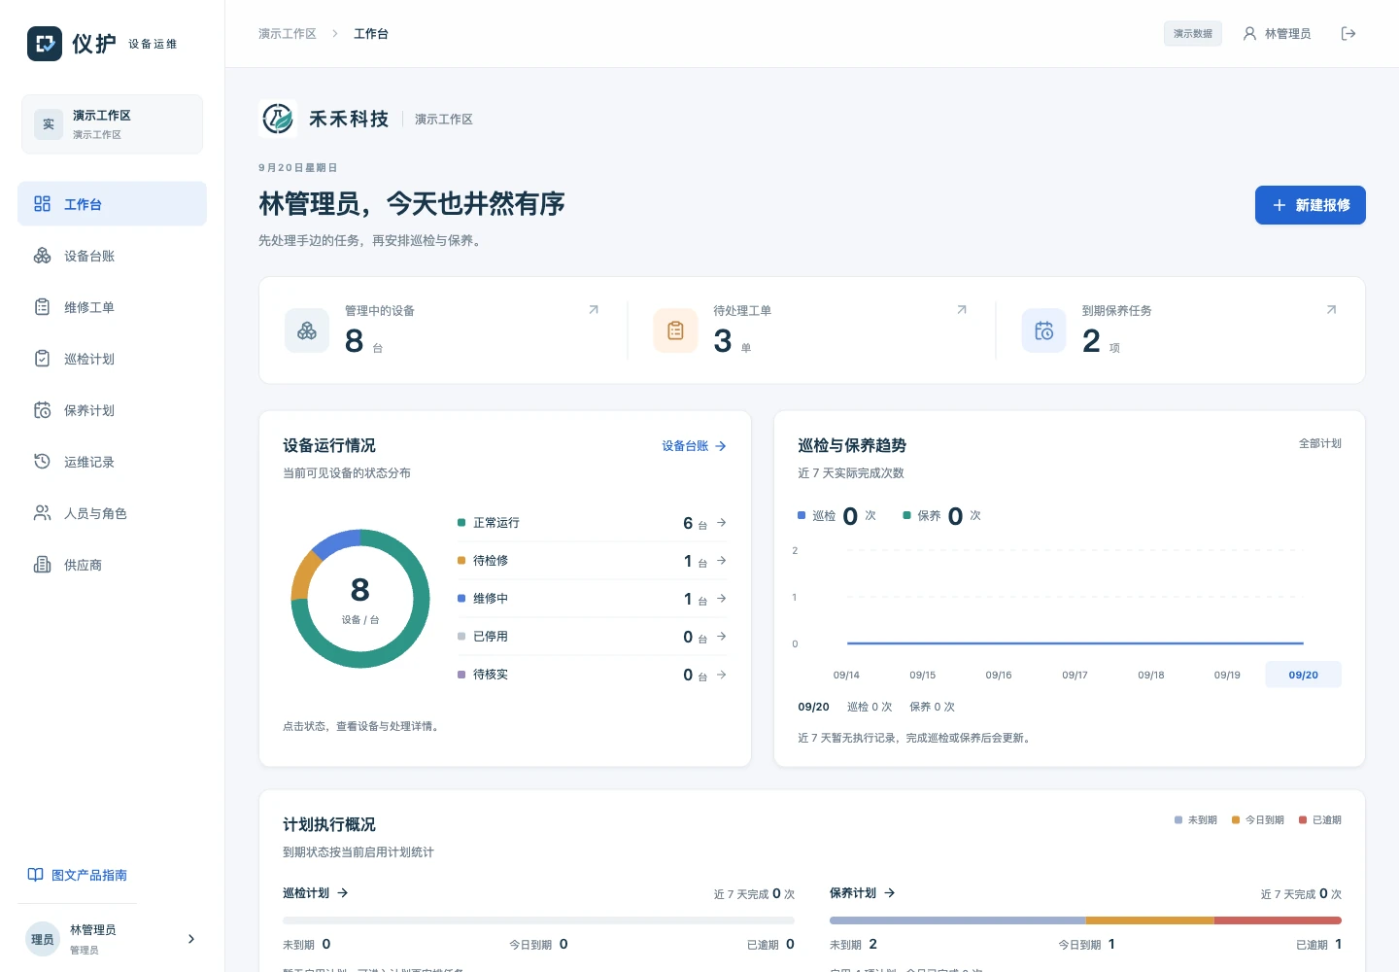The height and width of the screenshot is (972, 1399).
Task: Click the 保养计划 progress bar
Action: [x=1085, y=920]
